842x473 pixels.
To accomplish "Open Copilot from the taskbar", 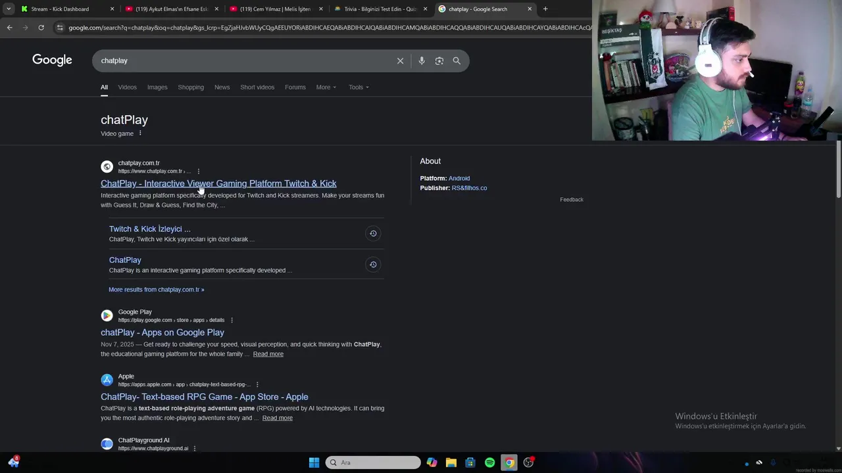I will click(x=432, y=462).
